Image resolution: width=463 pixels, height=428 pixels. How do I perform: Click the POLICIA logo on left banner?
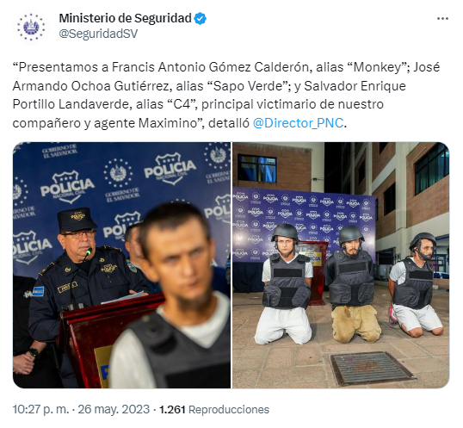[68, 187]
